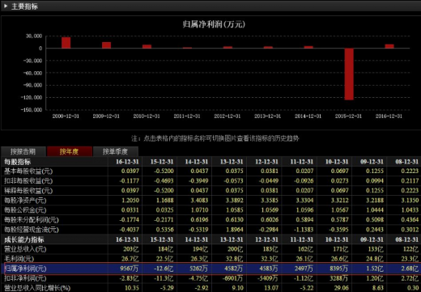This screenshot has height=292, width=421.
Task: Click the -12.6亿 net profit cell
Action: 164,269
